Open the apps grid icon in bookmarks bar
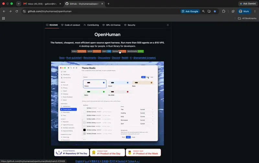The image size is (259, 163). [x=4, y=19]
